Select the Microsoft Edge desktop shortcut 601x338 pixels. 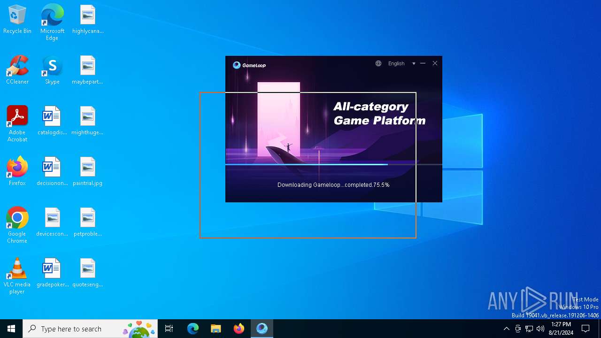(x=52, y=23)
